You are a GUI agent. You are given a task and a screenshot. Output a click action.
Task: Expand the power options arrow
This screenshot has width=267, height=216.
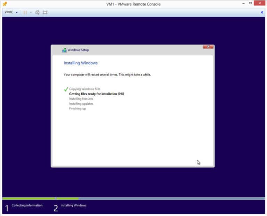point(31,12)
